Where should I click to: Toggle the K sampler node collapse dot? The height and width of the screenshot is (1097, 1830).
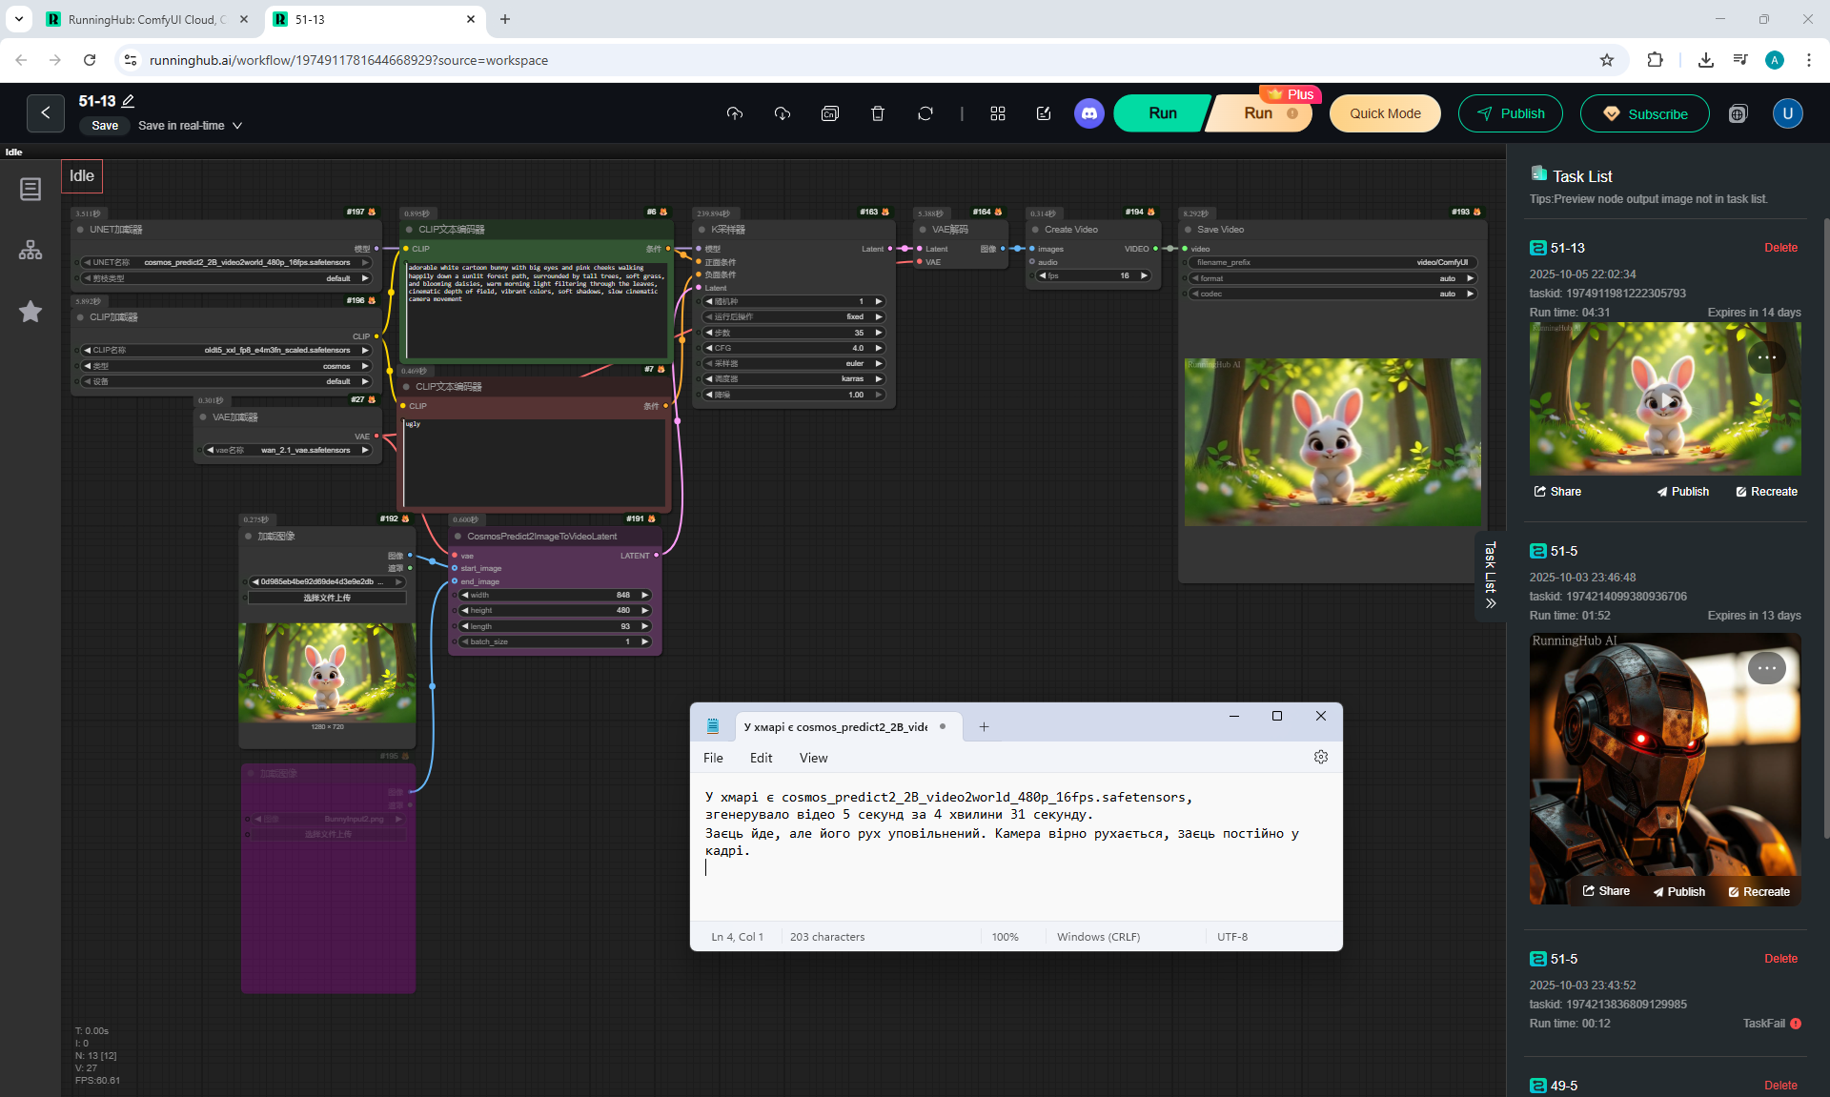click(x=701, y=230)
